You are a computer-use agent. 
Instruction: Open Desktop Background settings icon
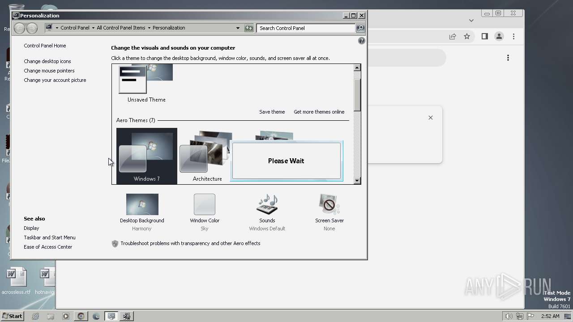click(142, 204)
